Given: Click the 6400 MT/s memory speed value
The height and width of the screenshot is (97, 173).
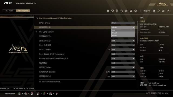Looking at the screenshot, I should pyautogui.click(x=162, y=62).
